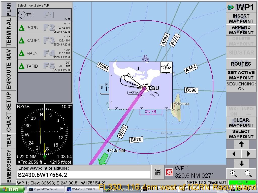The width and height of the screenshot is (258, 193).
Task: Open the CHART SETUP tab
Action: point(8,111)
